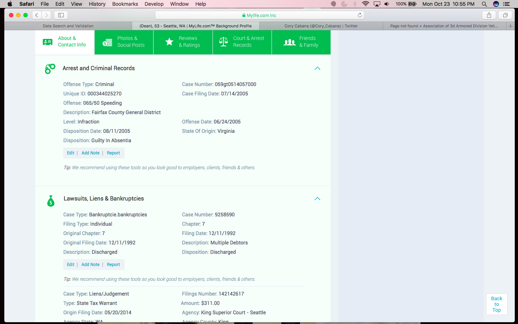Click Guilty In Absentia disposition
This screenshot has height=324, width=518.
[x=111, y=140]
